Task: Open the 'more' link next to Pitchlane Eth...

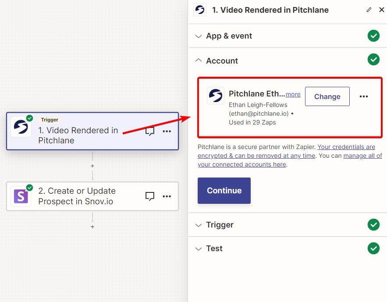Action: pyautogui.click(x=293, y=94)
